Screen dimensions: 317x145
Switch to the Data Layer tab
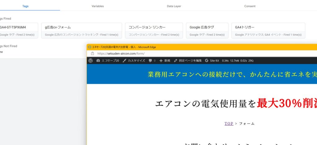click(174, 6)
